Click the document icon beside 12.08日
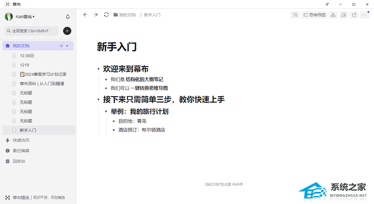The height and width of the screenshot is (204, 374). pos(14,56)
